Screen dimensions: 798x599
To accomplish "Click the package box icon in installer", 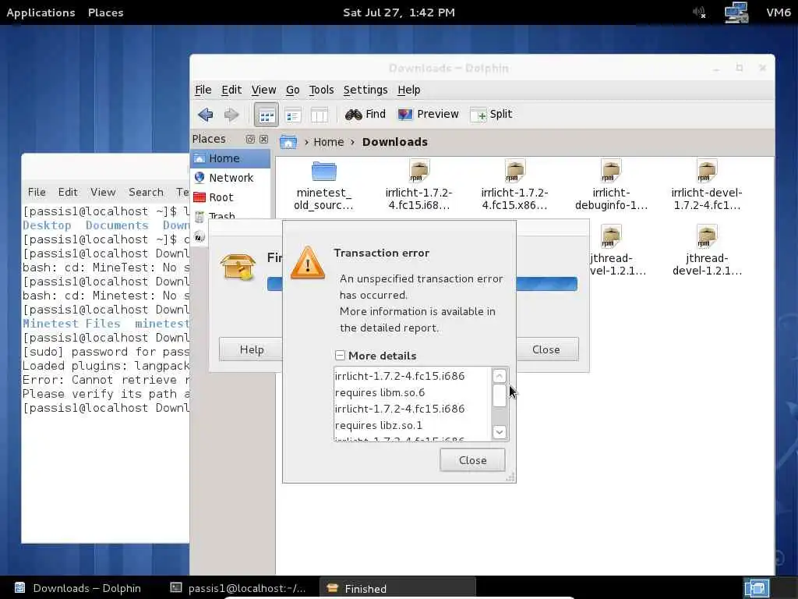I will tap(238, 267).
